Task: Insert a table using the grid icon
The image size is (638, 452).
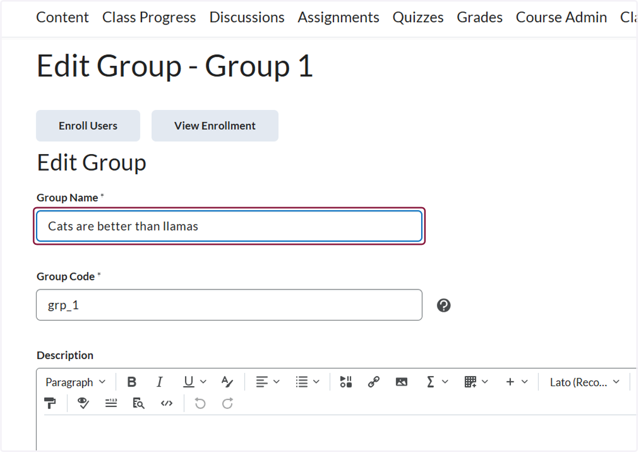Action: click(x=470, y=382)
